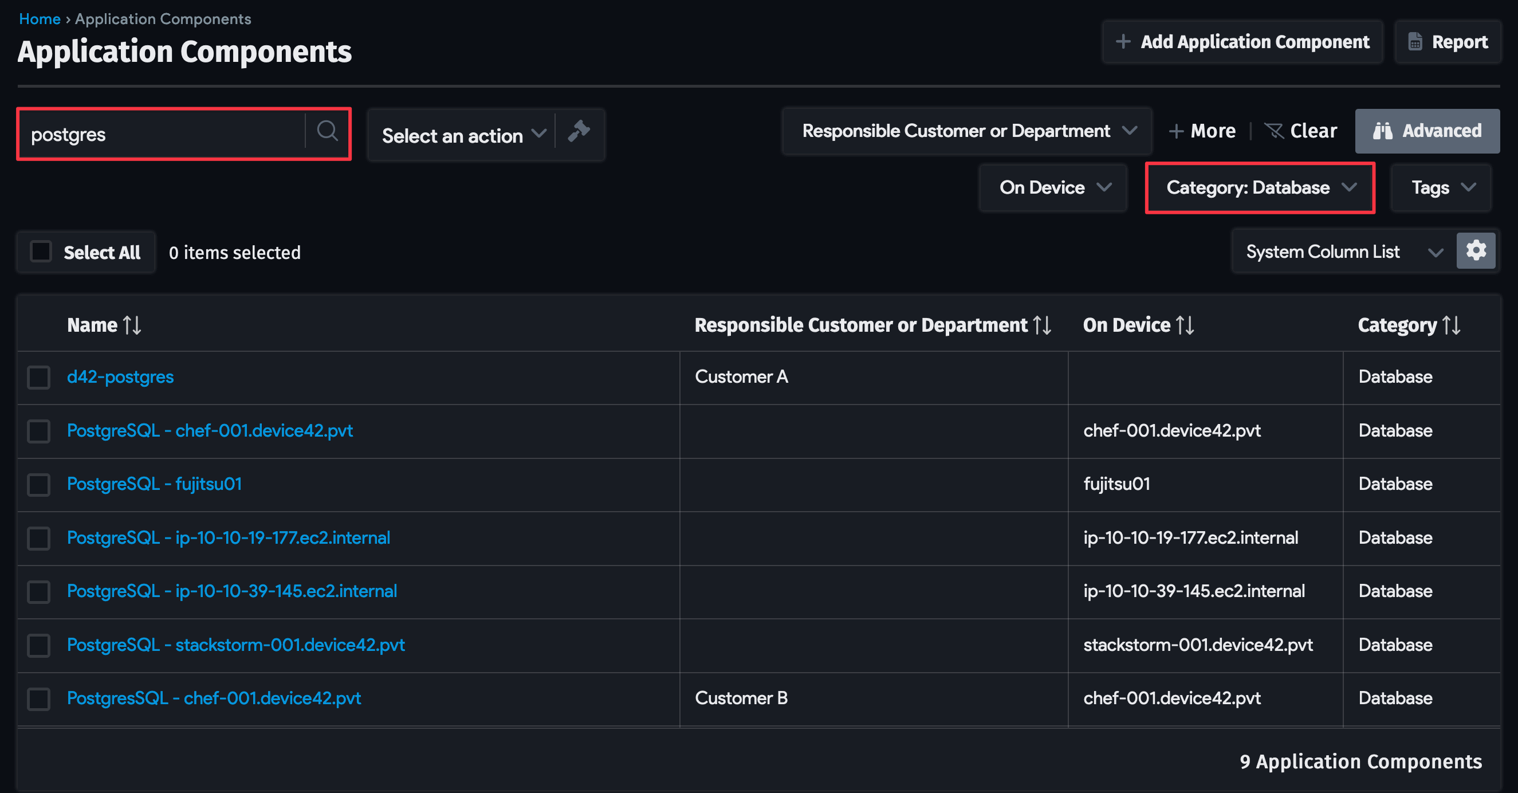
Task: Navigate to Home via the breadcrumb
Action: [39, 18]
